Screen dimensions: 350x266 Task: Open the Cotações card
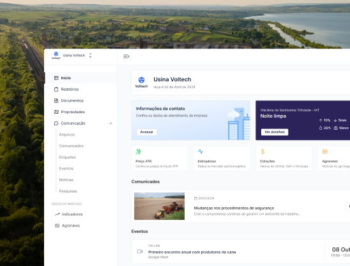click(284, 159)
